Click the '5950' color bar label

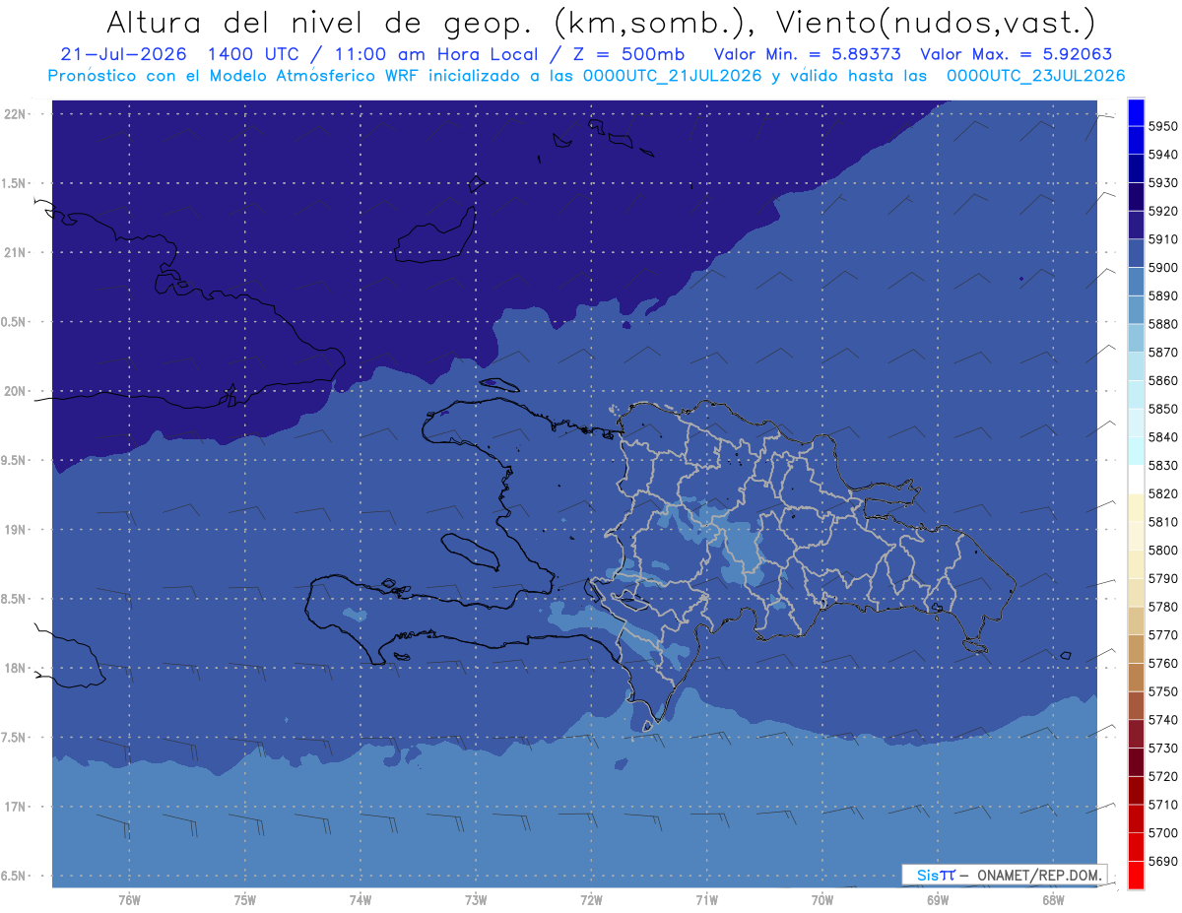click(1162, 127)
